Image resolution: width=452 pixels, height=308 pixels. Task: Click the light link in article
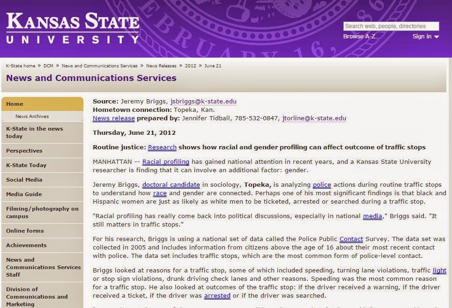pyautogui.click(x=439, y=270)
